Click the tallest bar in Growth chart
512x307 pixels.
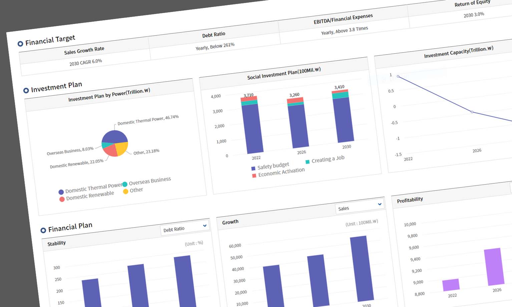[362, 269]
